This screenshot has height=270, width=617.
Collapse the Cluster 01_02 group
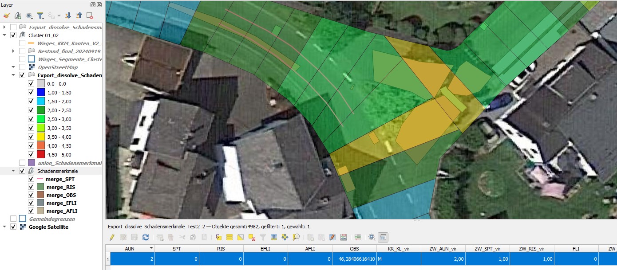coord(4,35)
